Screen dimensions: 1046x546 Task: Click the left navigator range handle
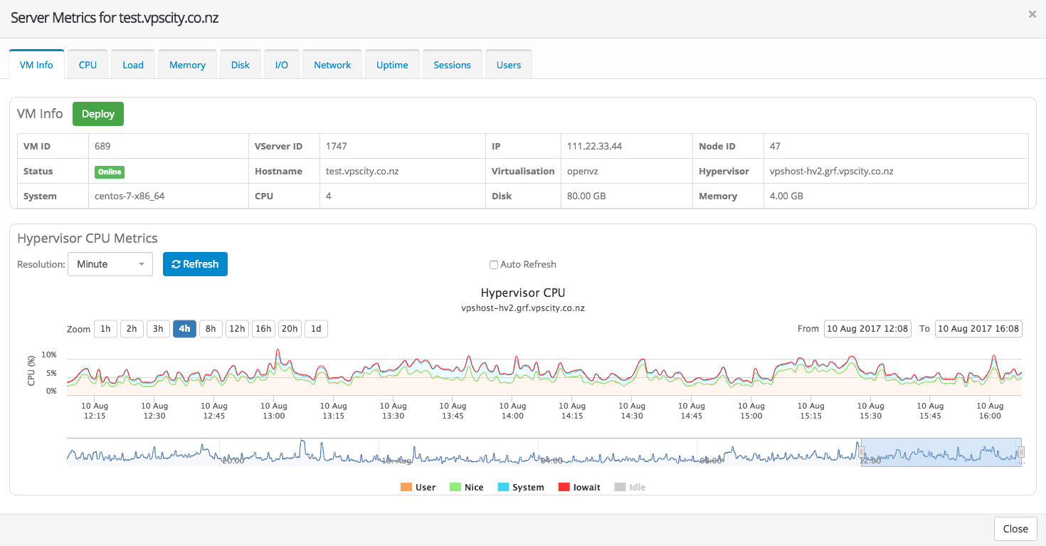[x=861, y=452]
